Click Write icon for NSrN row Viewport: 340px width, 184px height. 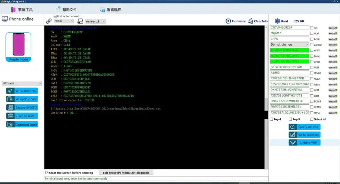[x=333, y=84]
